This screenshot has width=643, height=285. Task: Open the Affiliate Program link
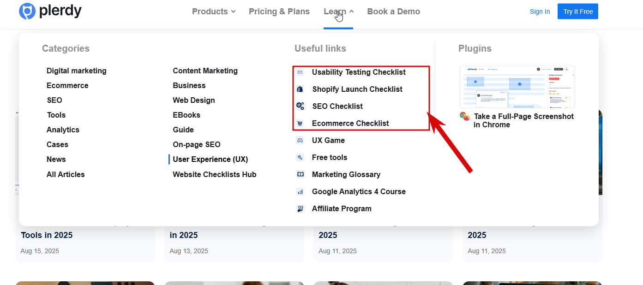342,208
